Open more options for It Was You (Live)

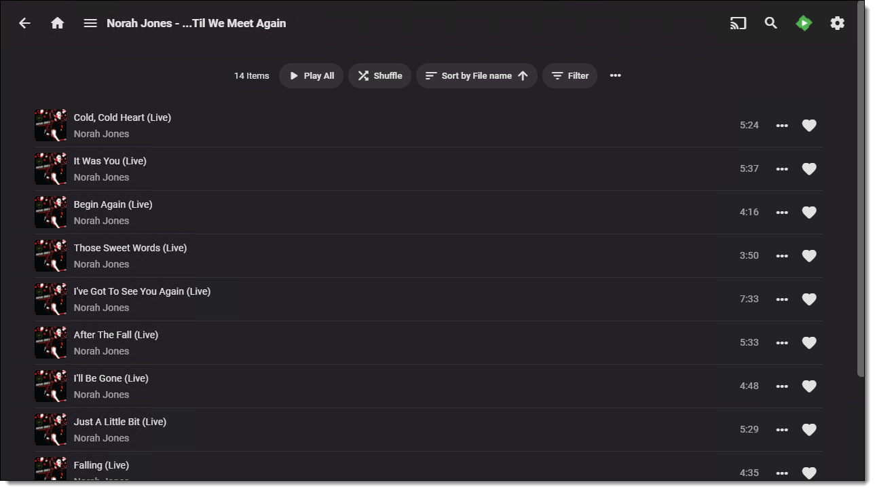(782, 168)
